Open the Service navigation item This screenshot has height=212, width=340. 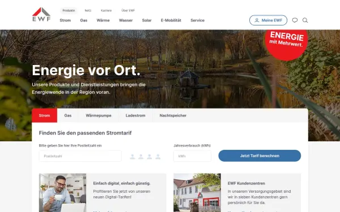(x=198, y=20)
